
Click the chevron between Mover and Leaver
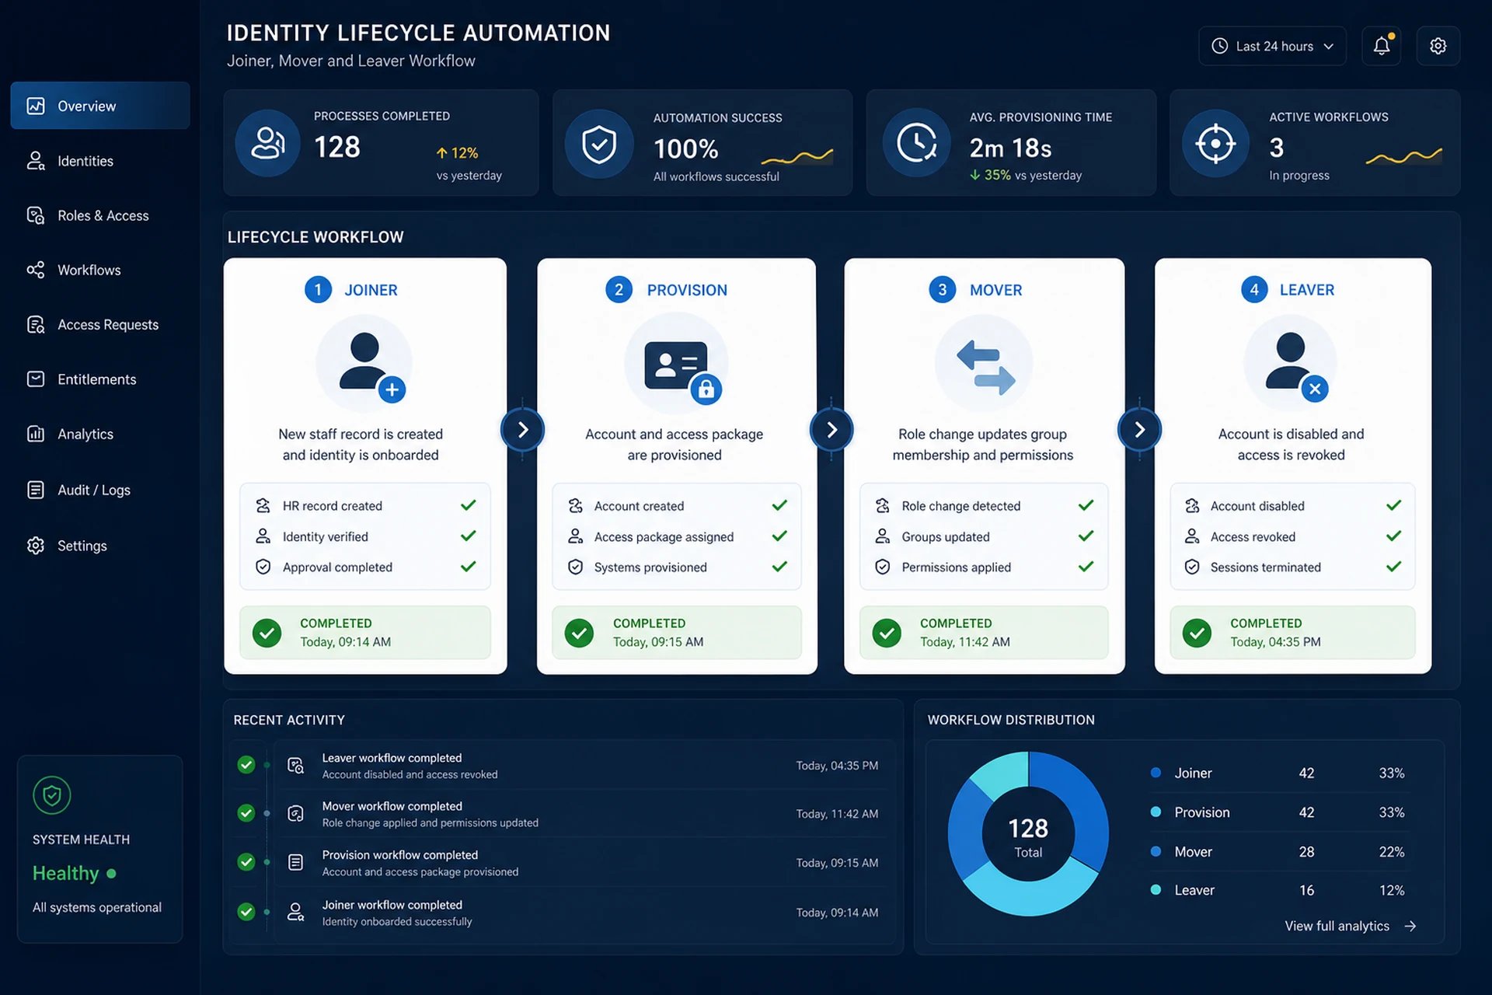click(1139, 430)
